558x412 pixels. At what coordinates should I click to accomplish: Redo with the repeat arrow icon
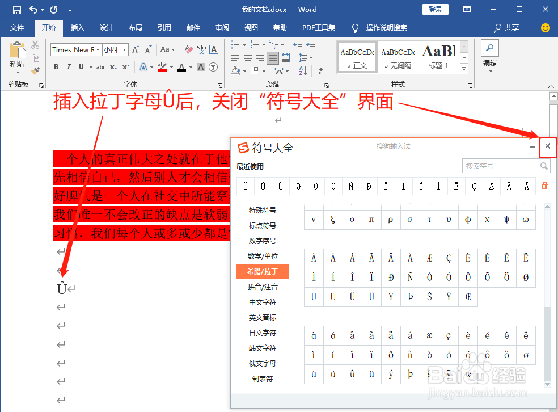[53, 10]
